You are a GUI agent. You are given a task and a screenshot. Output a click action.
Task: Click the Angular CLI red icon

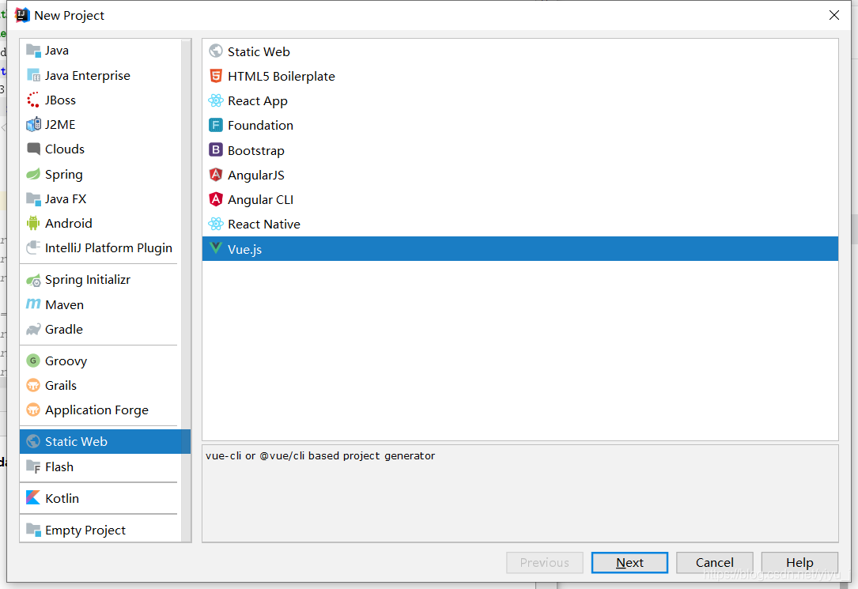[216, 199]
